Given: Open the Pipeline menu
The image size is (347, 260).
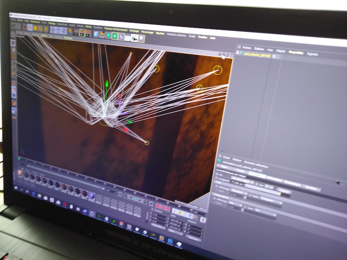Looking at the screenshot, I should pos(160,33).
